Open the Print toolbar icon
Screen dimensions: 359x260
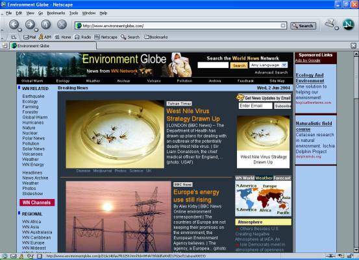(x=330, y=23)
